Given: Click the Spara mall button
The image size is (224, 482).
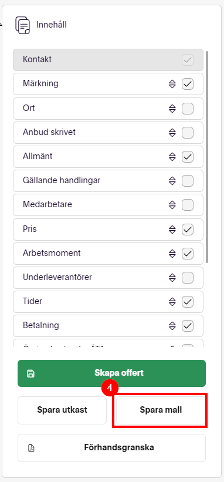Looking at the screenshot, I should pyautogui.click(x=161, y=410).
